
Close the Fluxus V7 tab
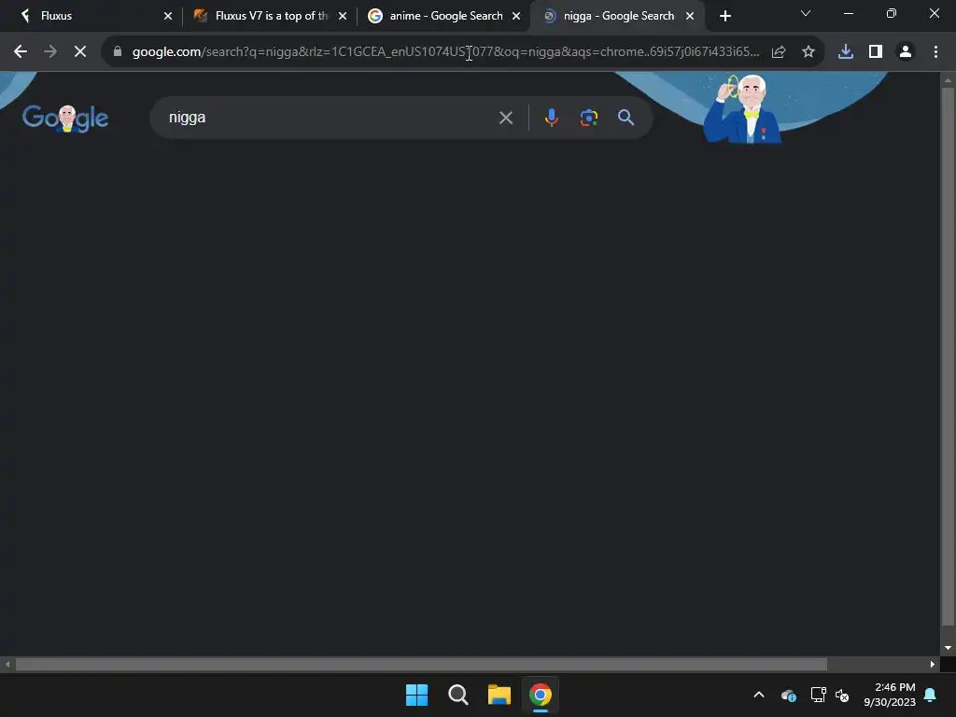(343, 16)
